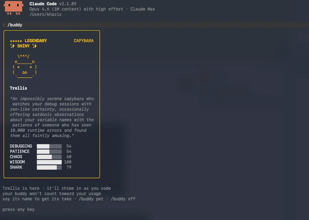
Task: Click the SNARK stat bar
Action: [49, 167]
